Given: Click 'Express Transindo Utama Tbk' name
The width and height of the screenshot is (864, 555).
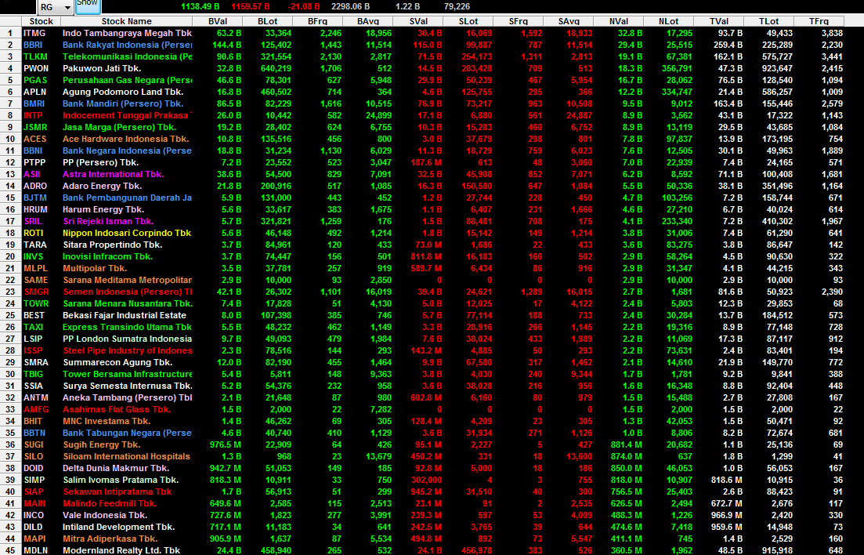Looking at the screenshot, I should coord(127,327).
